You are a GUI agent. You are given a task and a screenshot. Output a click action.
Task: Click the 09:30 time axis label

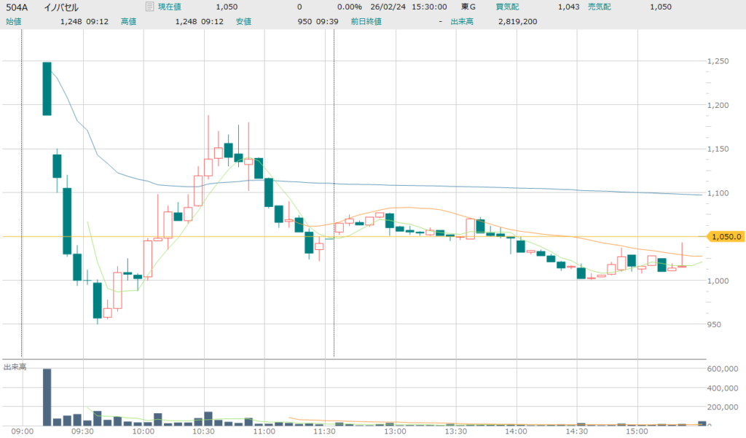click(x=83, y=431)
